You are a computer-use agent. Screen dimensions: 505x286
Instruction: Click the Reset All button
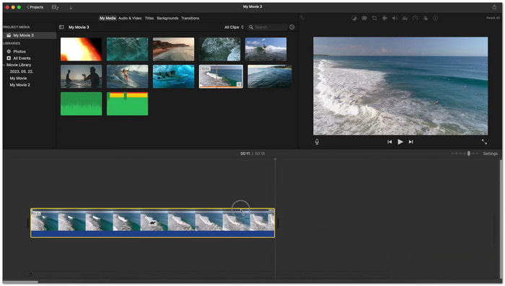click(x=493, y=18)
